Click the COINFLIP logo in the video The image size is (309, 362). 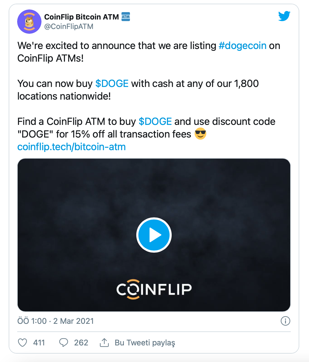point(154,289)
